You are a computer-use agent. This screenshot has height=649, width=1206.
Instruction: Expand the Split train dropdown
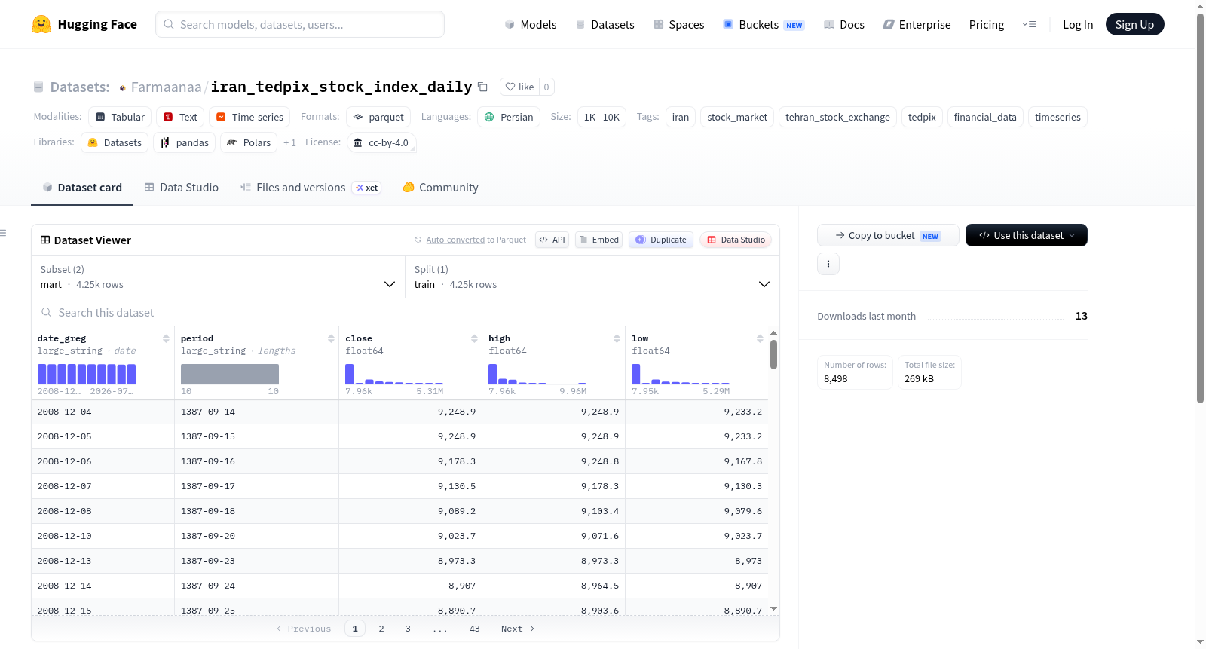[x=592, y=277]
